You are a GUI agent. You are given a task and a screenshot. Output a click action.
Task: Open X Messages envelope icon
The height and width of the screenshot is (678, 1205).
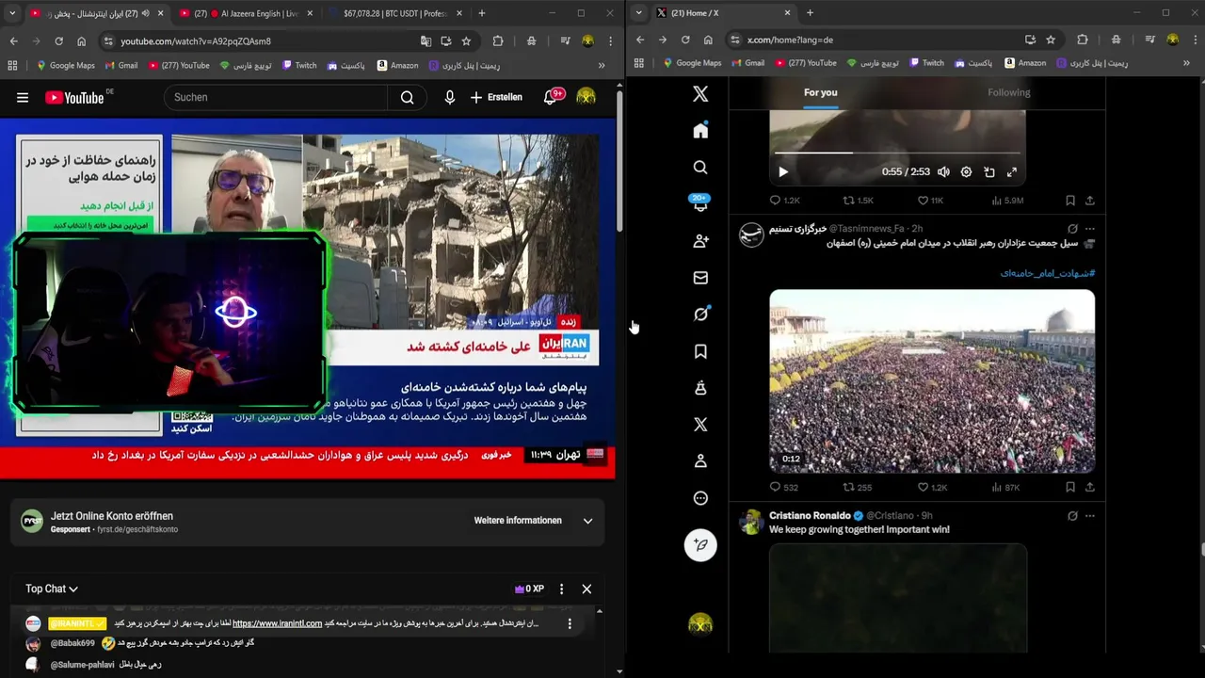[x=700, y=278]
